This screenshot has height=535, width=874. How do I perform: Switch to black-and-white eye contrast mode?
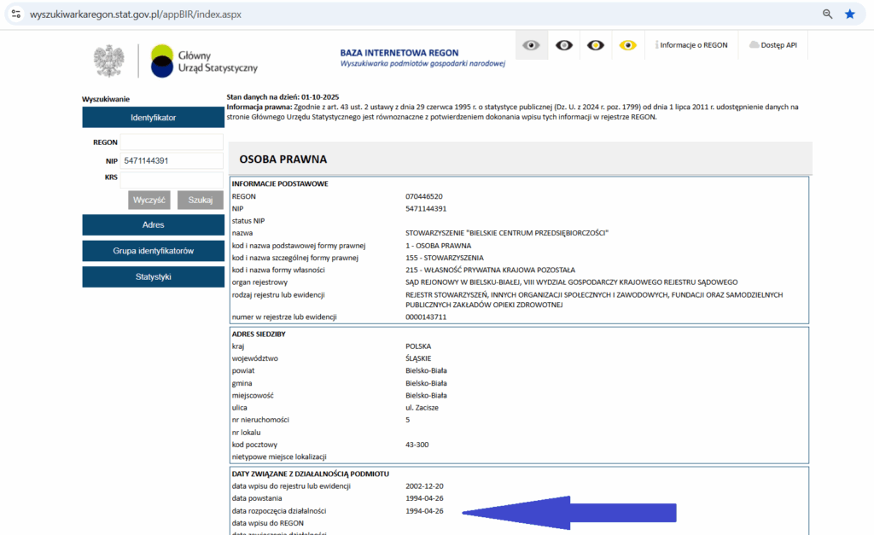pos(563,44)
